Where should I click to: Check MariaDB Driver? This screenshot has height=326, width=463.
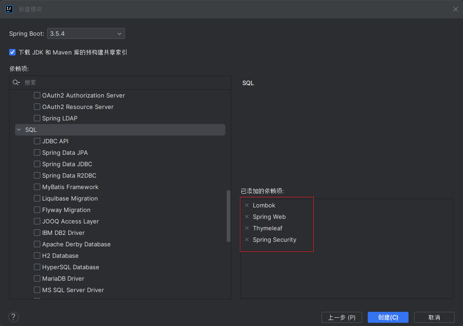click(37, 278)
